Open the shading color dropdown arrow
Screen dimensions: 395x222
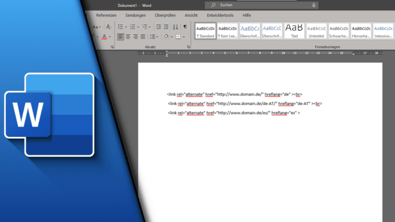171,37
